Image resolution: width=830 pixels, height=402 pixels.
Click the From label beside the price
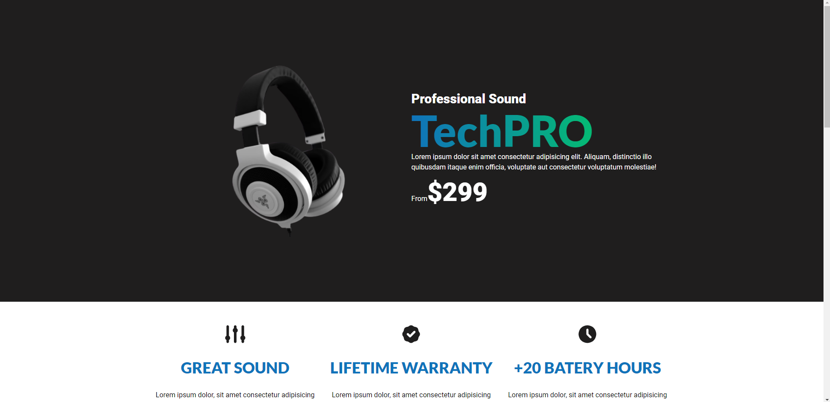click(x=419, y=198)
